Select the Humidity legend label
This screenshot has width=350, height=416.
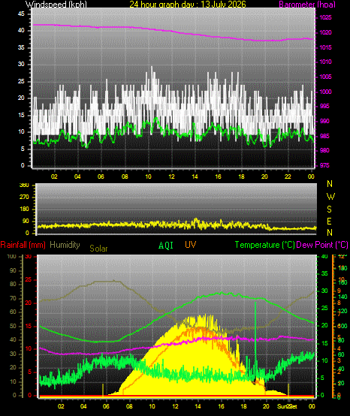click(x=65, y=245)
